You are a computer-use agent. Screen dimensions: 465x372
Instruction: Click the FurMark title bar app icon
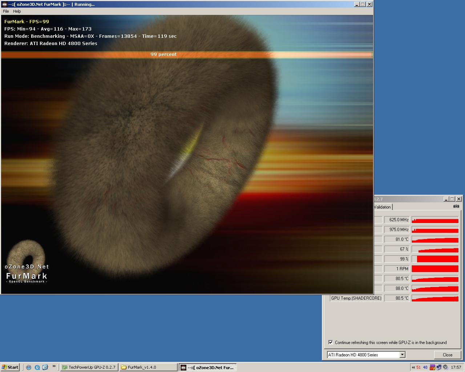click(x=5, y=4)
